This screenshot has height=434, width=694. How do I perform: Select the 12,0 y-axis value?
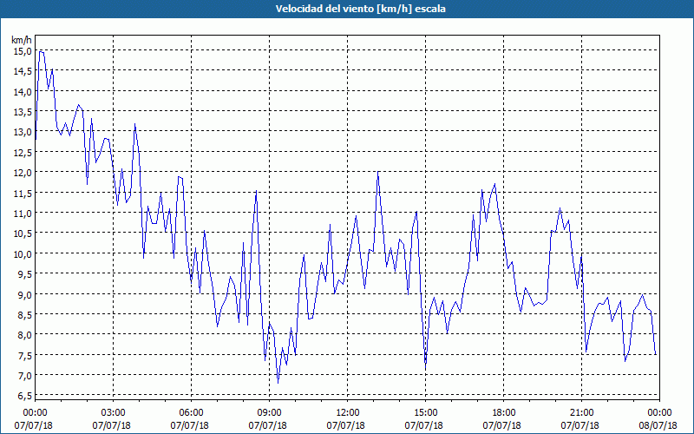click(x=23, y=173)
